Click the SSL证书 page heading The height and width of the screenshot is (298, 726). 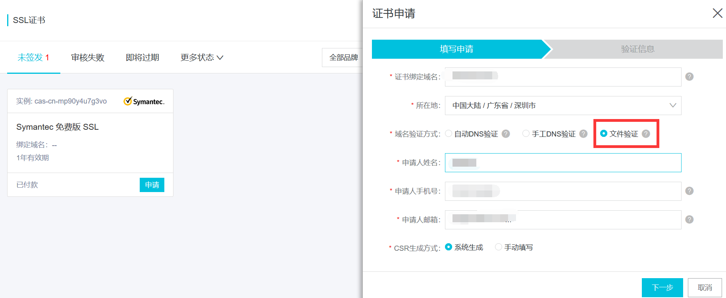29,20
